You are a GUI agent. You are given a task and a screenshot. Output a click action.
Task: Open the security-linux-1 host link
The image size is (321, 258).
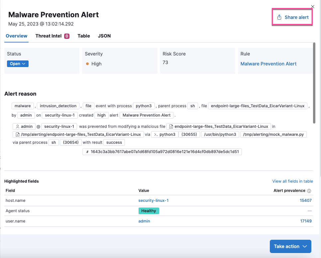[154, 200]
